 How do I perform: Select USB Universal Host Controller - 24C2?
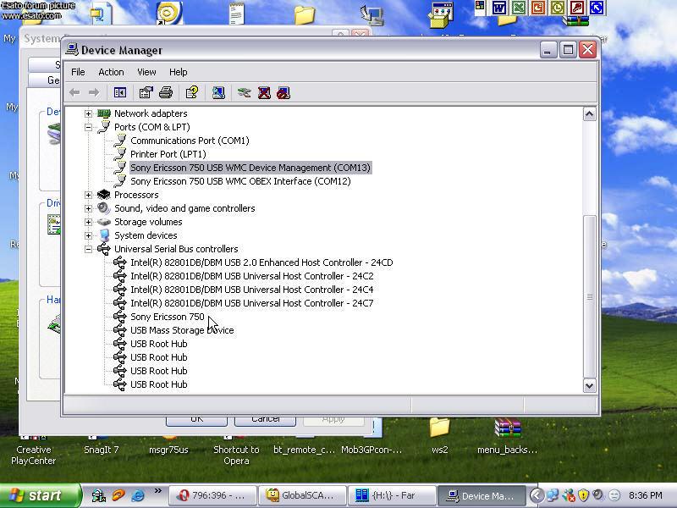251,276
